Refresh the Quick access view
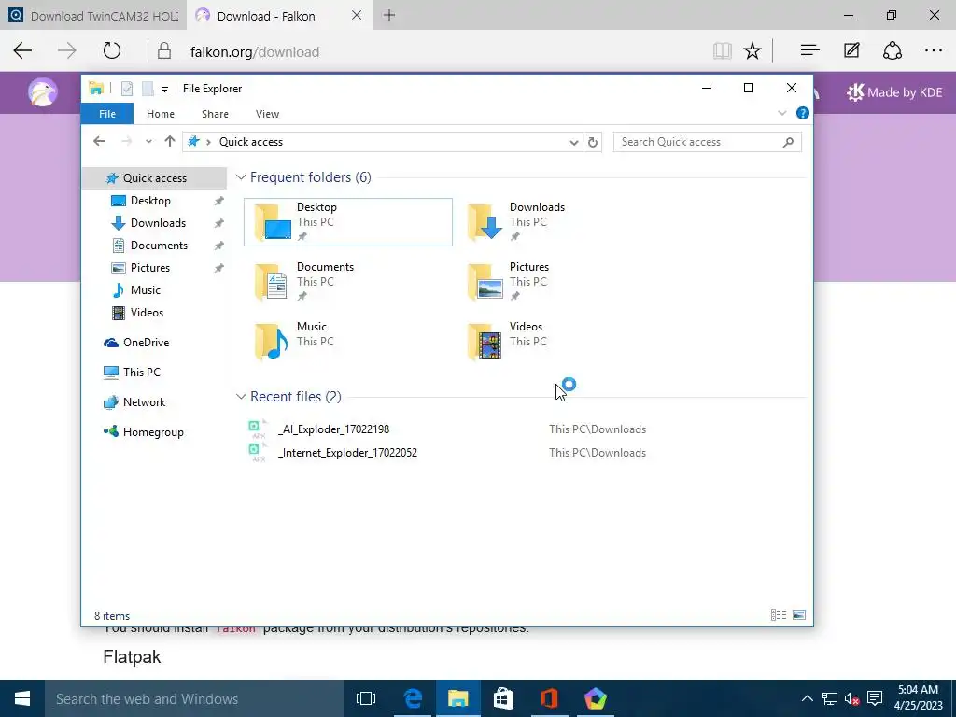The height and width of the screenshot is (717, 956). coord(593,142)
